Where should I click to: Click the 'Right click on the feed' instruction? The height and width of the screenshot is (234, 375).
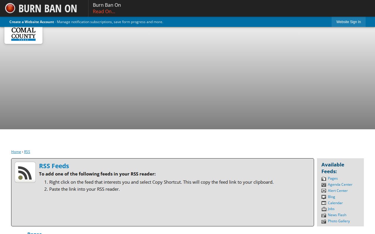click(161, 182)
